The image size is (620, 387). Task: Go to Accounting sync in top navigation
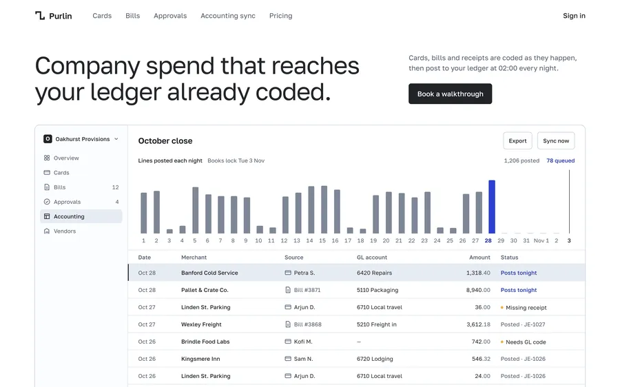coord(228,16)
